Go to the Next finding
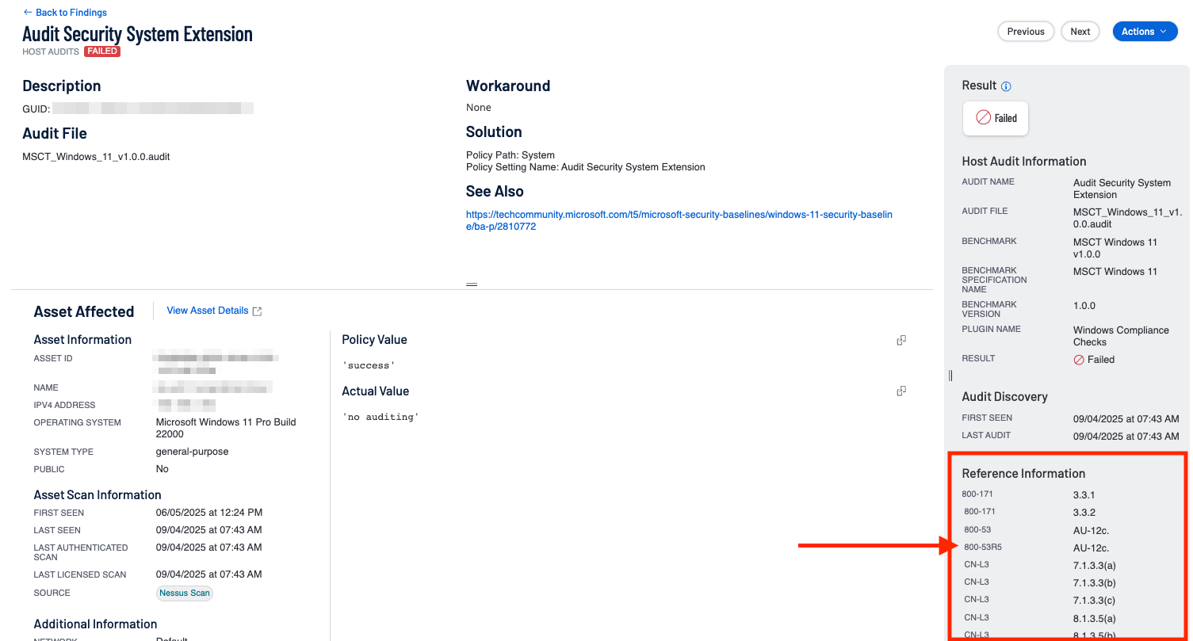Screen dimensions: 1193x641 (x=1080, y=32)
